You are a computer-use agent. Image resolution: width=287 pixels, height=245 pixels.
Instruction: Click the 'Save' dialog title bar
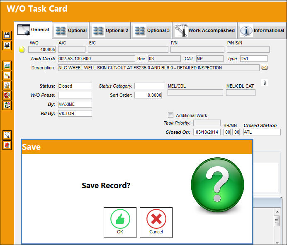click(x=137, y=147)
